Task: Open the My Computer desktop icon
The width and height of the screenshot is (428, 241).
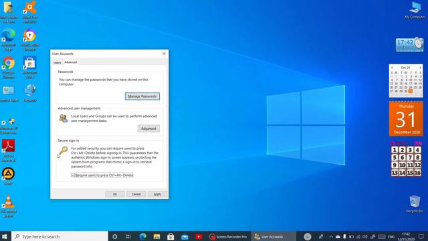Action: click(415, 10)
